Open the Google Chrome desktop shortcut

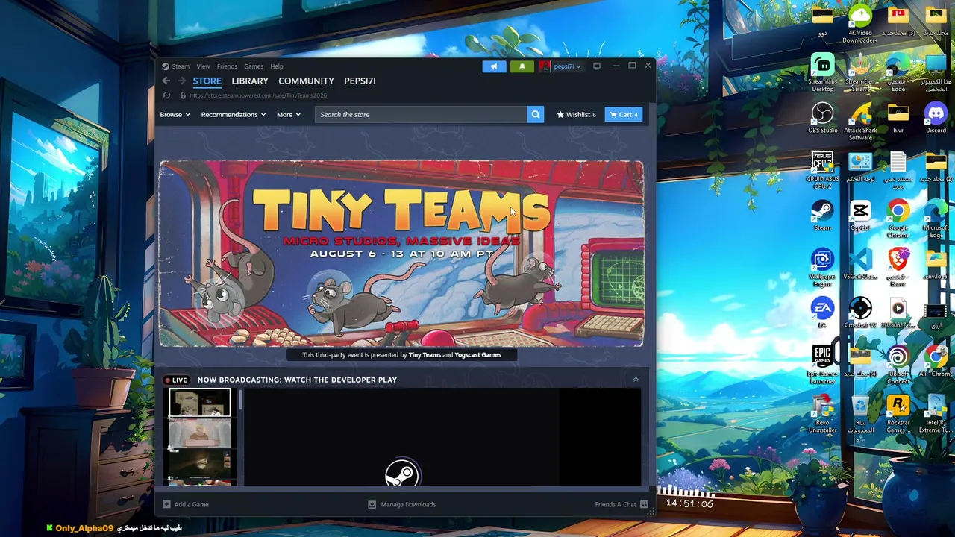[x=898, y=219]
